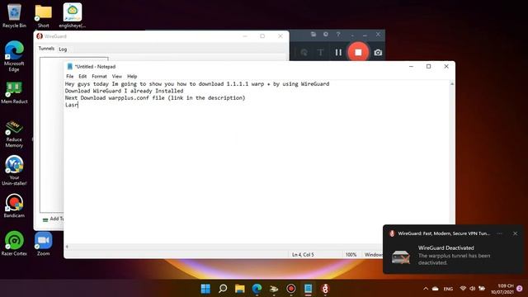
Task: Open Notepad View menu
Action: [x=117, y=77]
